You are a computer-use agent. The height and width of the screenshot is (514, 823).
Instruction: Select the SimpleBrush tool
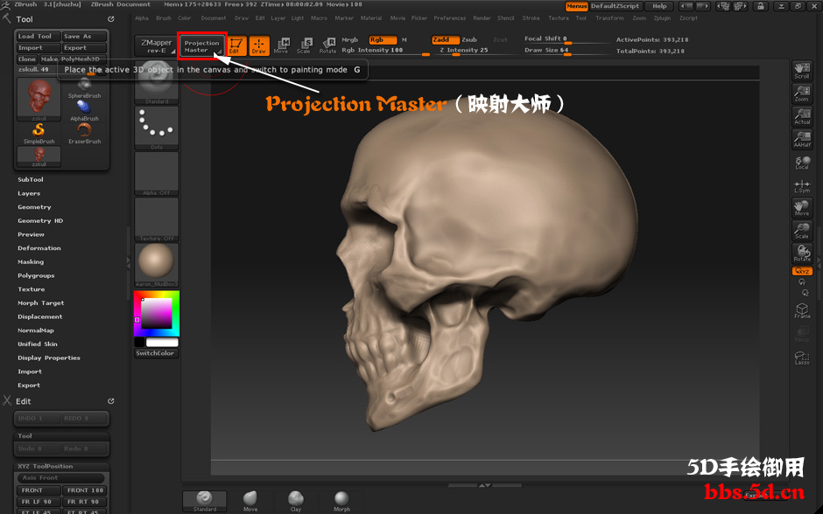[x=39, y=134]
